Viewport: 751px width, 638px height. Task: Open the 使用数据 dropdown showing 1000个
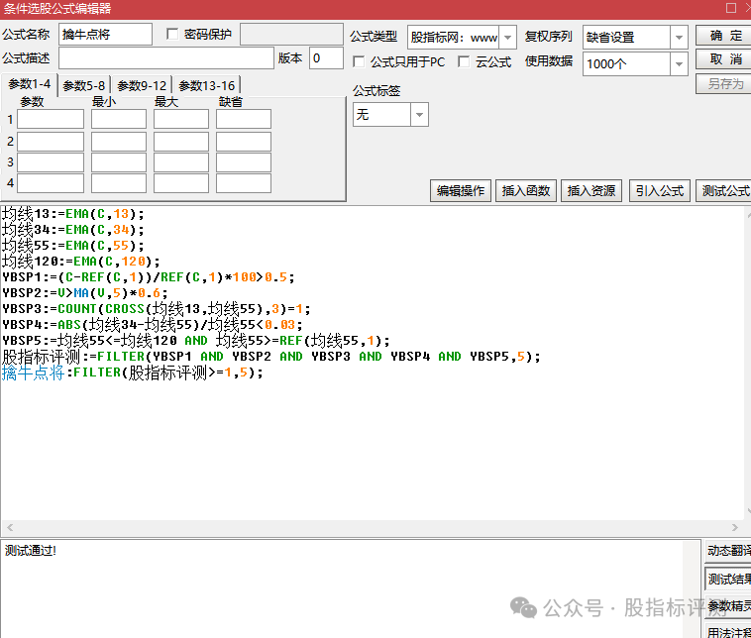[x=679, y=64]
